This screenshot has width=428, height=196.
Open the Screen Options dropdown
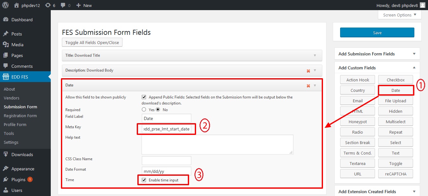point(400,15)
